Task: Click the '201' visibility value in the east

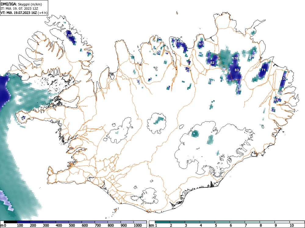Action: pyautogui.click(x=275, y=100)
